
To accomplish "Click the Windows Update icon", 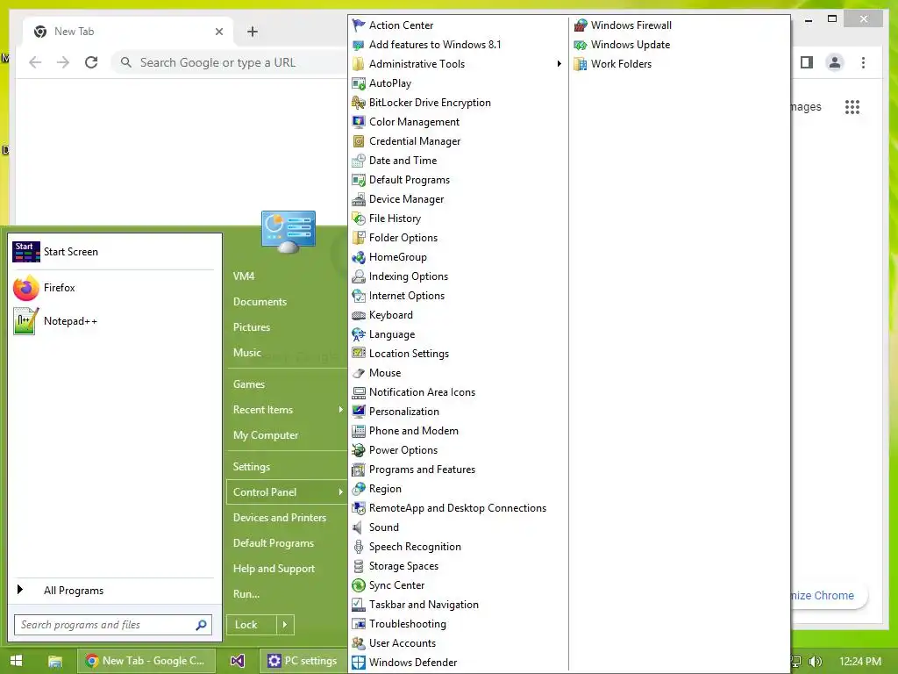I will point(581,45).
